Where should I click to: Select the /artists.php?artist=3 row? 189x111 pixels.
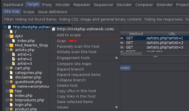(155, 47)
